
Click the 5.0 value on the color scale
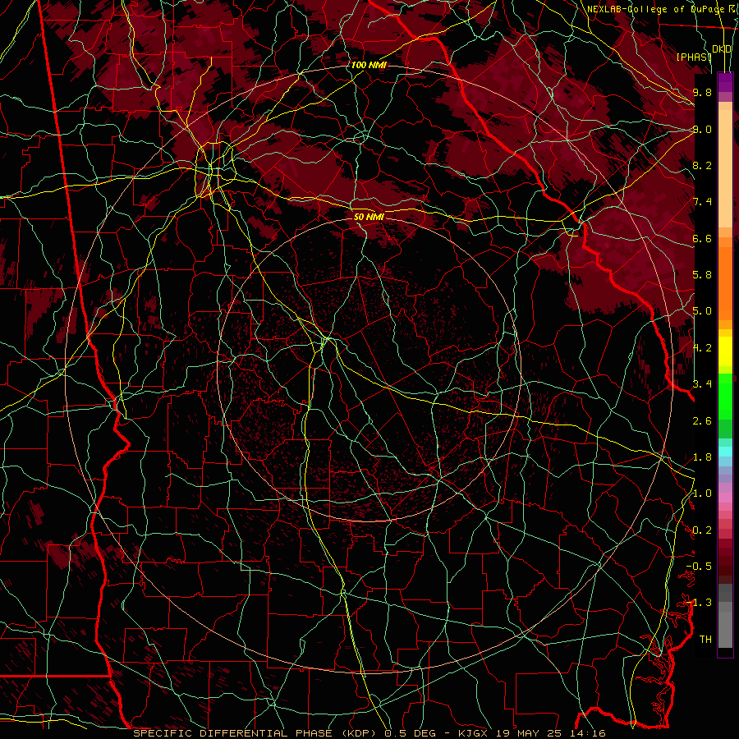[702, 311]
